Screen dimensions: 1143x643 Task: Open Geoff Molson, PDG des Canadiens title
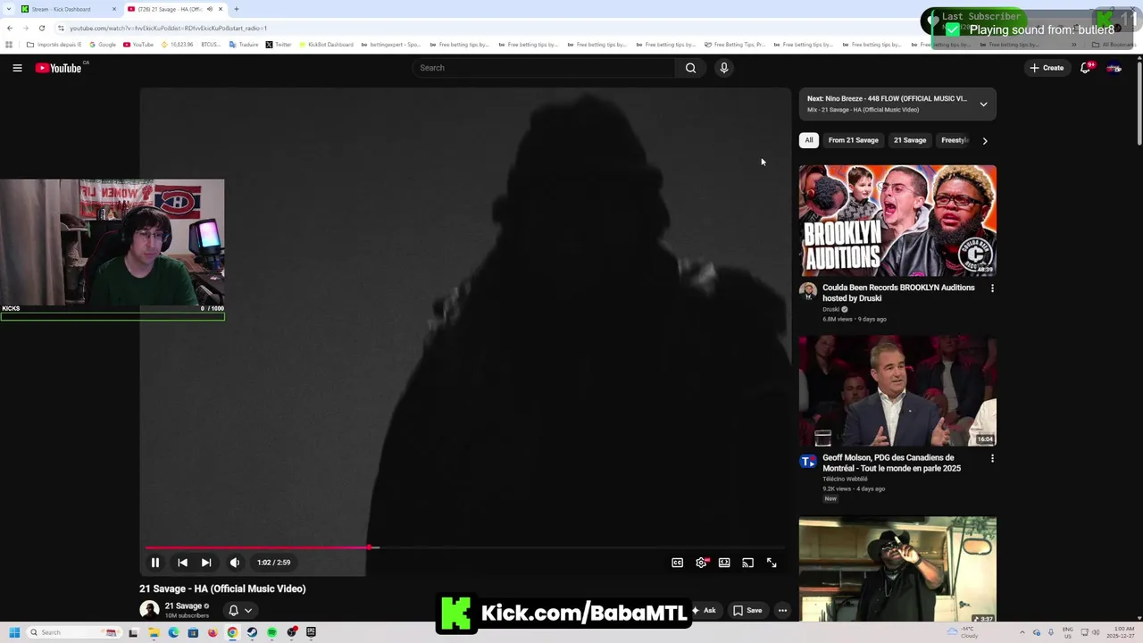892,463
